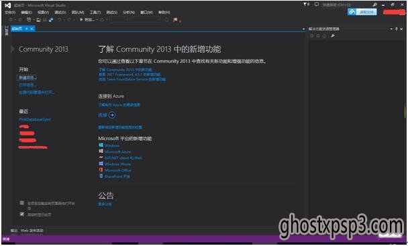
Task: Click the Redo toolbar icon
Action: click(x=69, y=19)
